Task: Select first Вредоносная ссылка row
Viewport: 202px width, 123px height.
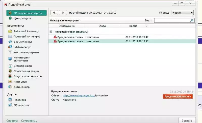Action: point(122,37)
